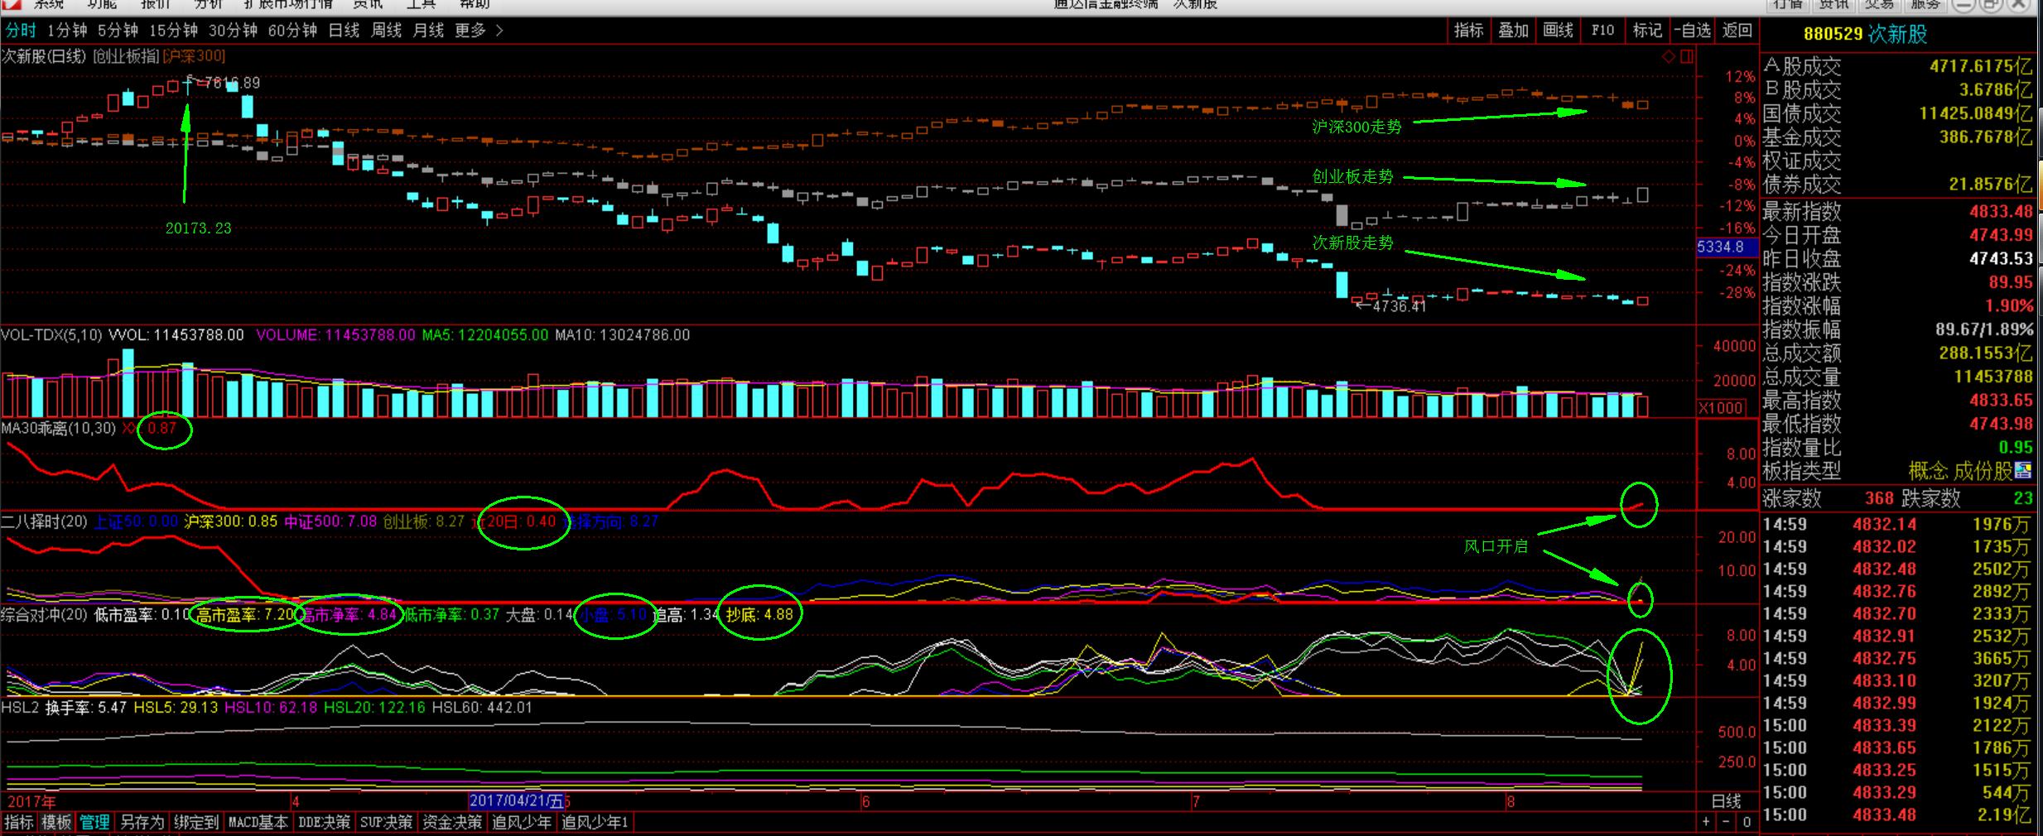The image size is (2043, 836).
Task: Click the red panel-layout icon beside the diamond
Action: point(1687,56)
